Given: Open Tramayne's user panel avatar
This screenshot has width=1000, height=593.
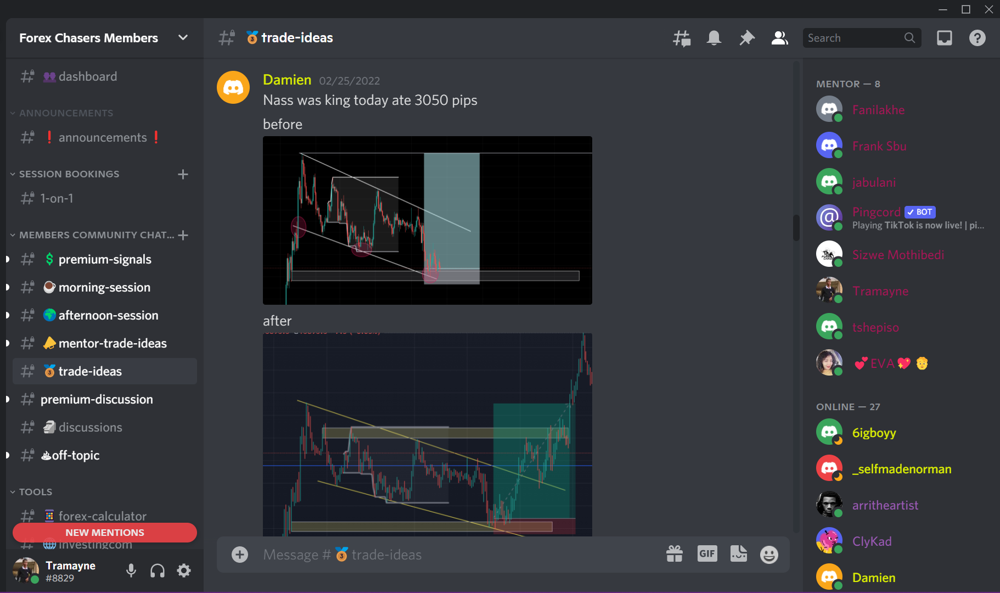Looking at the screenshot, I should [26, 571].
